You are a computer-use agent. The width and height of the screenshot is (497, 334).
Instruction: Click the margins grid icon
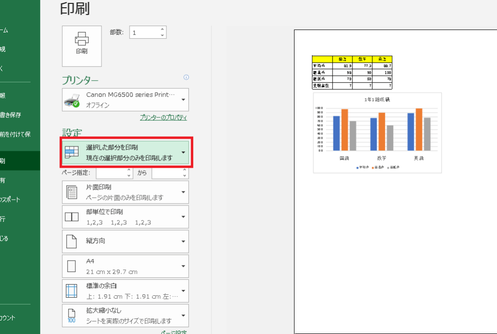pyautogui.click(x=72, y=291)
